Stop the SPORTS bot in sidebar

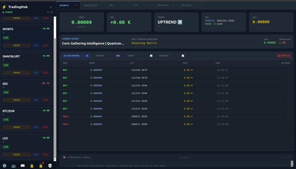(46, 45)
